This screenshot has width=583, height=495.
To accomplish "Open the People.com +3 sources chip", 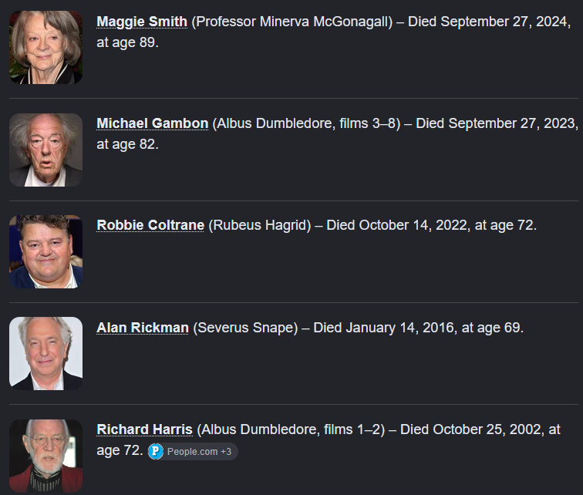I will tap(193, 452).
